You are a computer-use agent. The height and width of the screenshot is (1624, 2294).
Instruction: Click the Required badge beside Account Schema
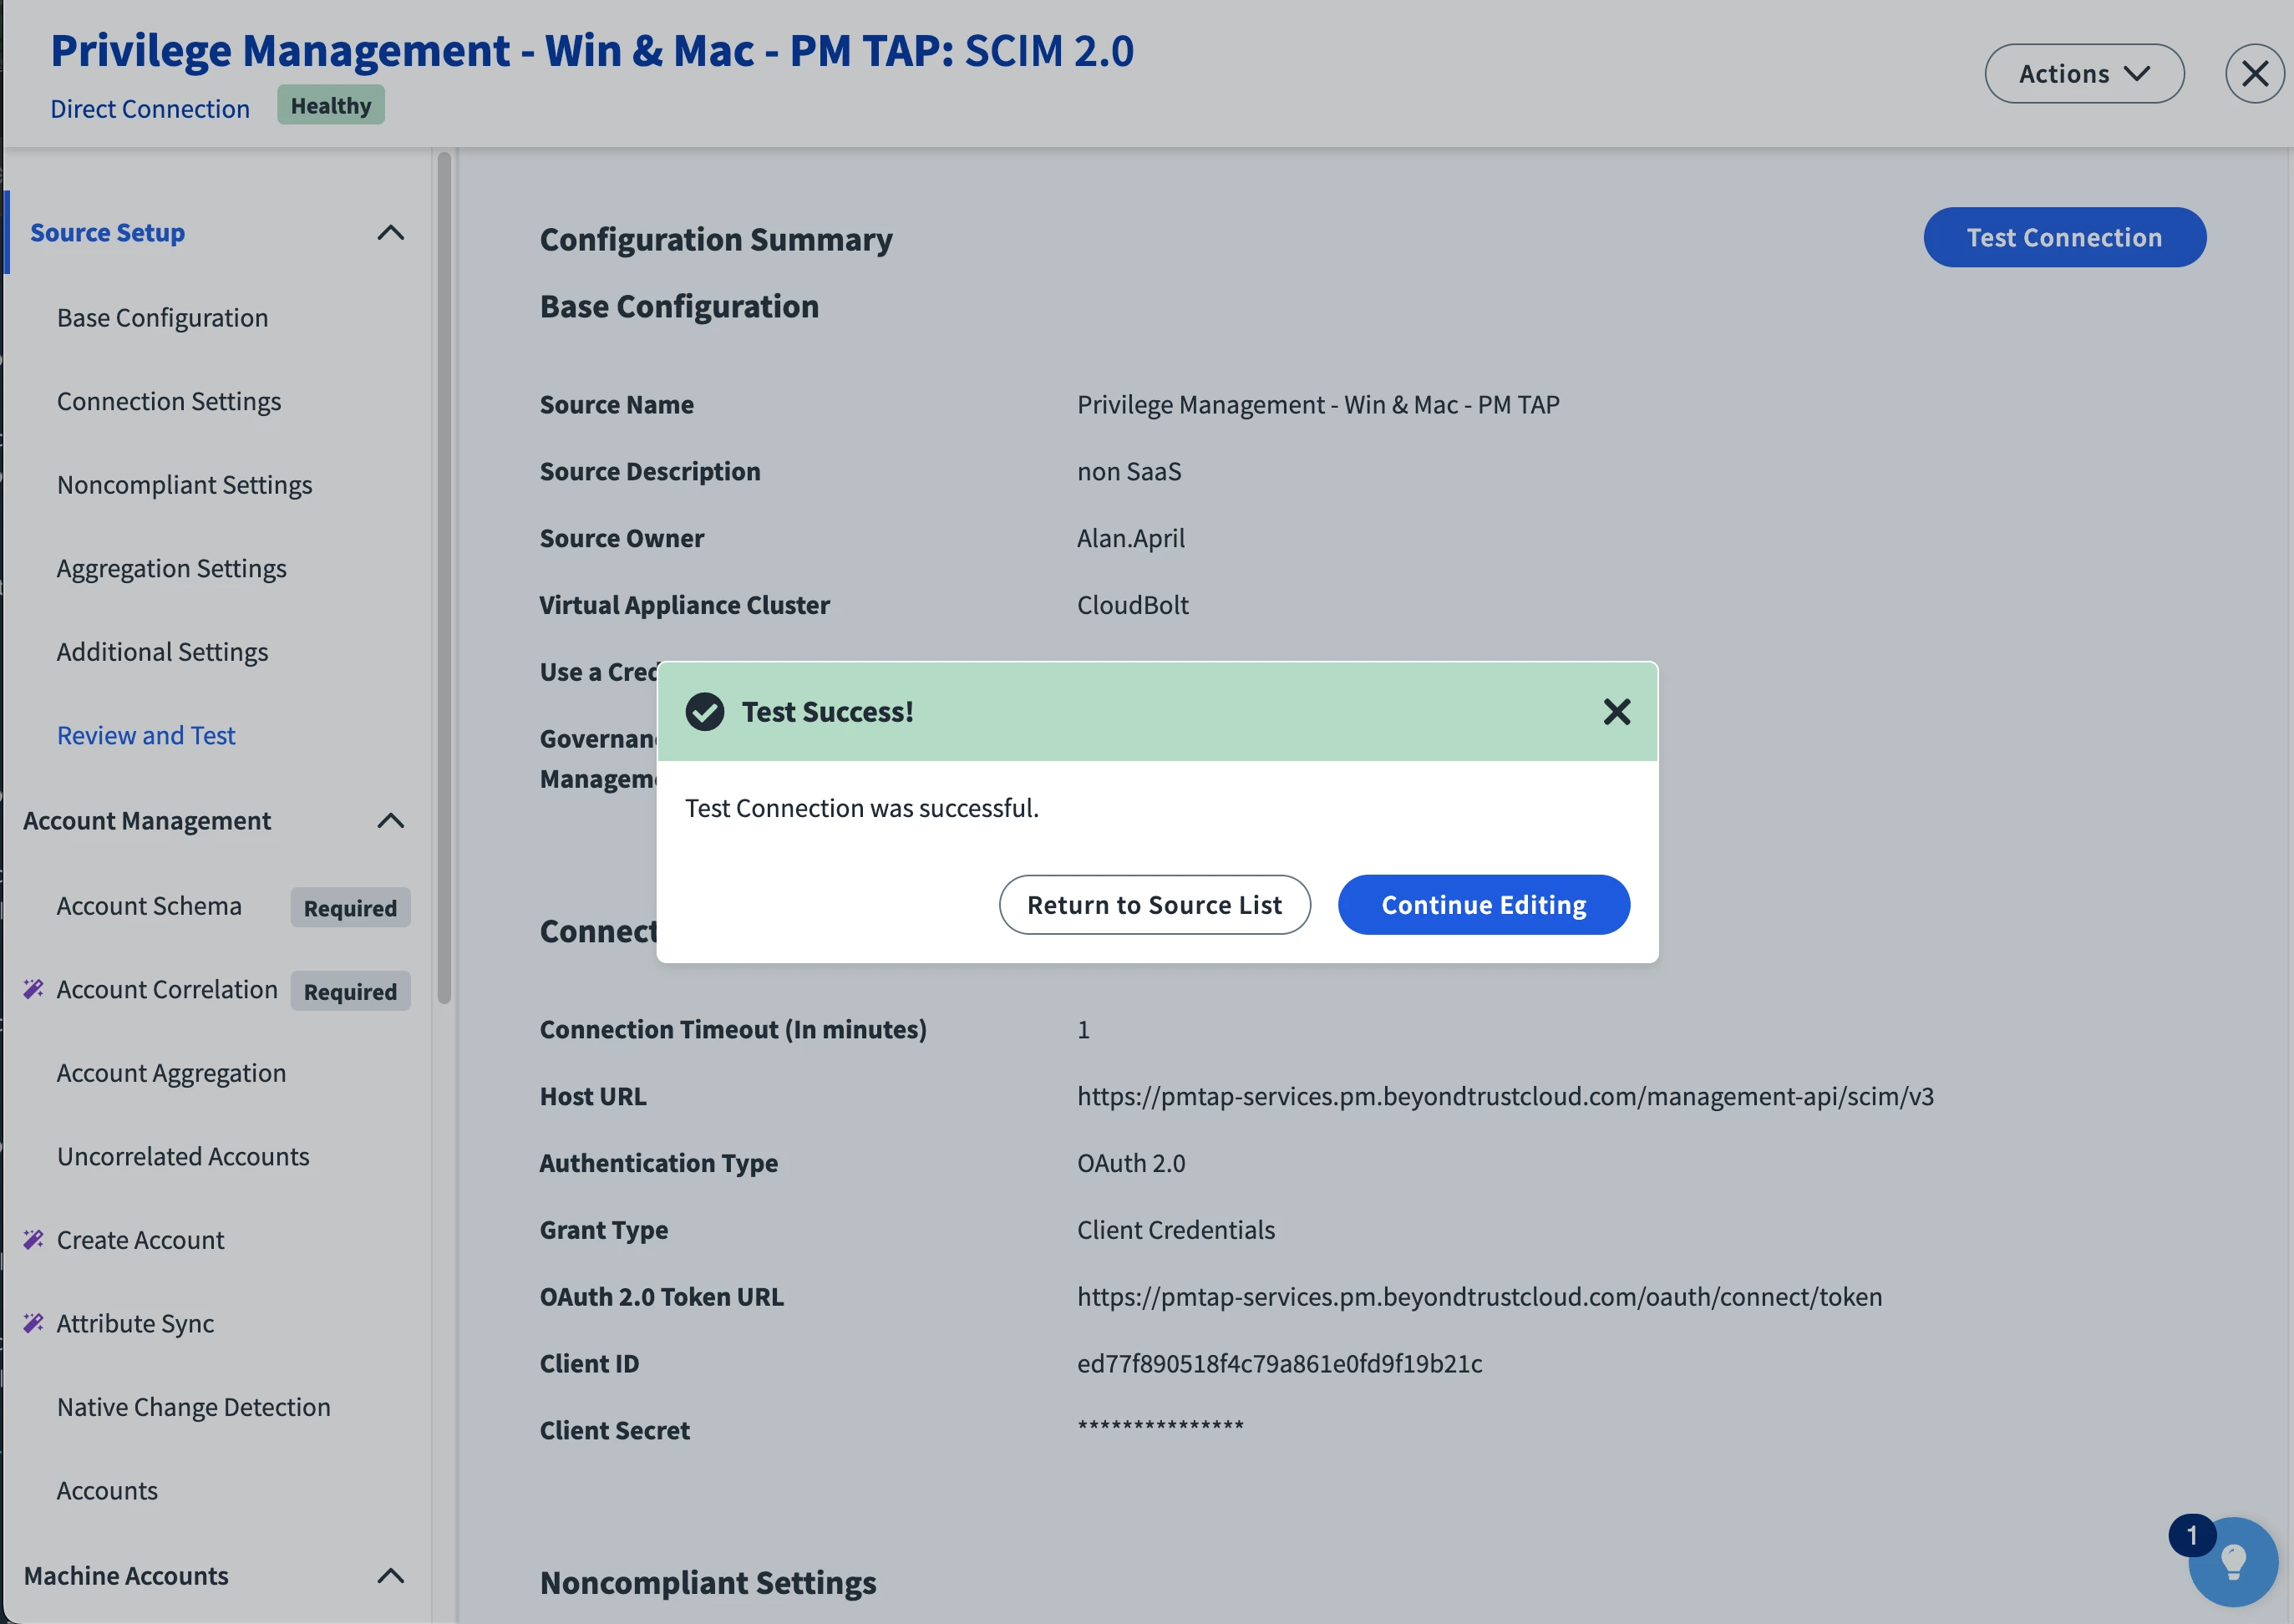[350, 908]
